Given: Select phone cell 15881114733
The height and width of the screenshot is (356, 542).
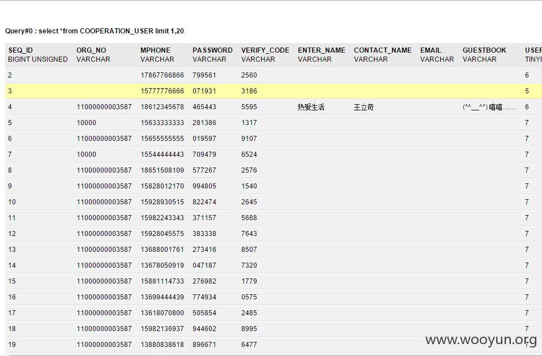Looking at the screenshot, I should pyautogui.click(x=162, y=281).
